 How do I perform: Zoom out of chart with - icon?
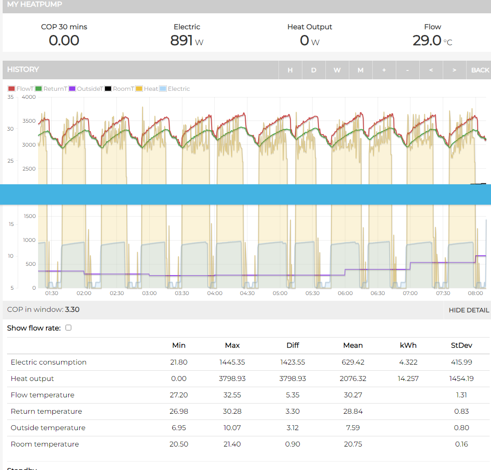point(407,70)
